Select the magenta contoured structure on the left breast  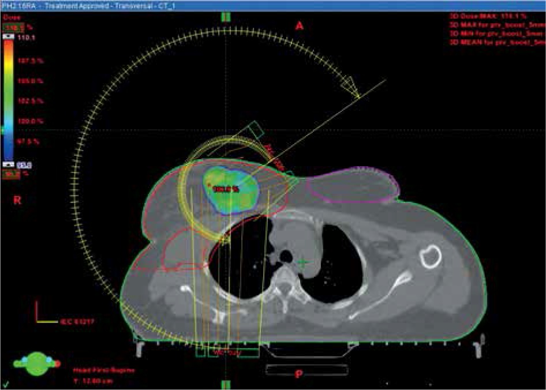[x=353, y=186]
